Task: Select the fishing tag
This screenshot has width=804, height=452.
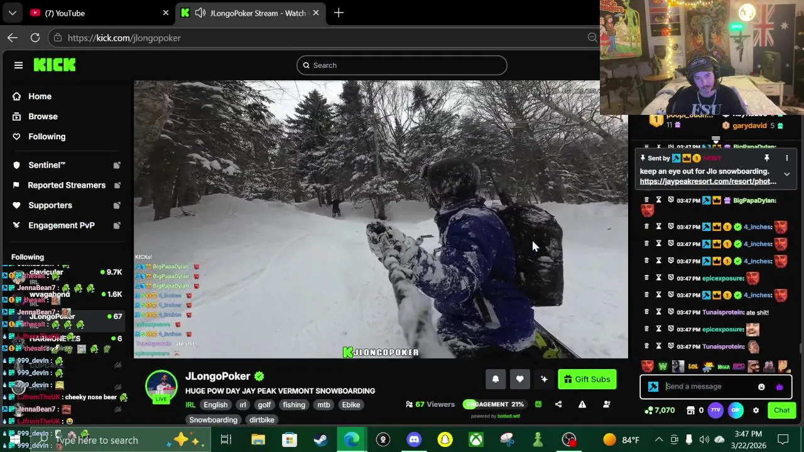Action: [293, 405]
